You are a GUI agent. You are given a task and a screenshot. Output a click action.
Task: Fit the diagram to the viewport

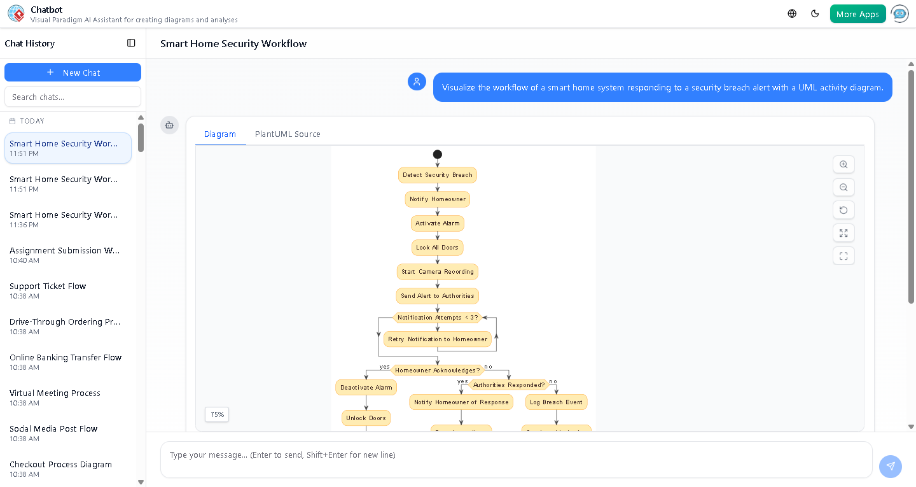coord(843,255)
